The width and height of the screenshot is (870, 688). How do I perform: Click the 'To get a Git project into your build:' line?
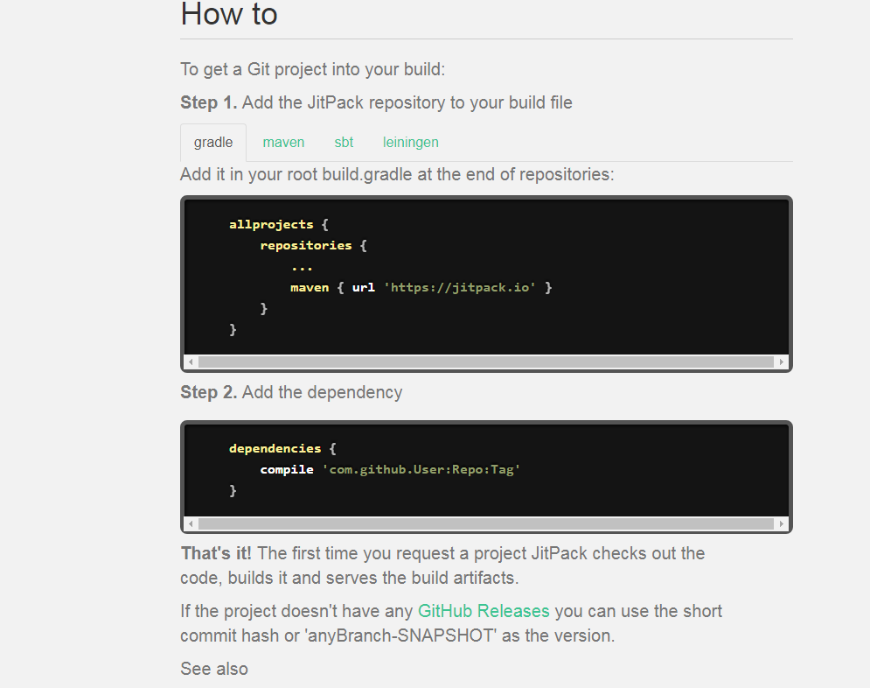click(313, 69)
